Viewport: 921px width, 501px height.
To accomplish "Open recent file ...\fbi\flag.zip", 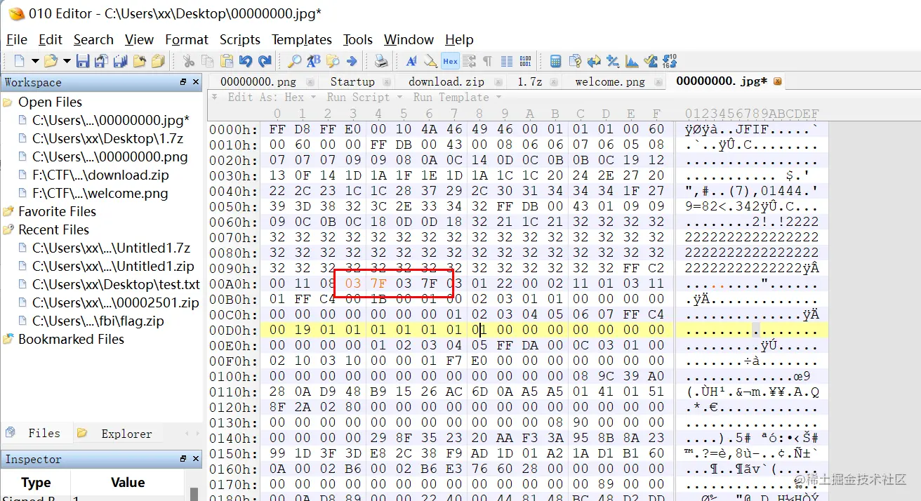I will coord(98,321).
